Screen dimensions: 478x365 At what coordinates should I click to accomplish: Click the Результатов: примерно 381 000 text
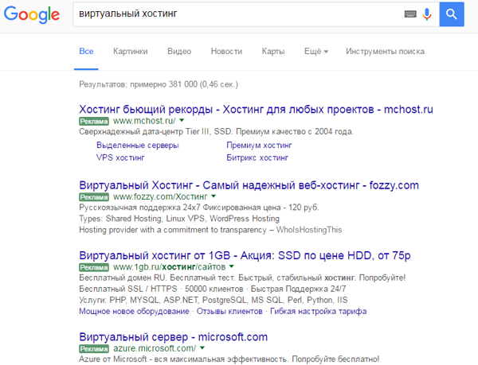coord(159,84)
